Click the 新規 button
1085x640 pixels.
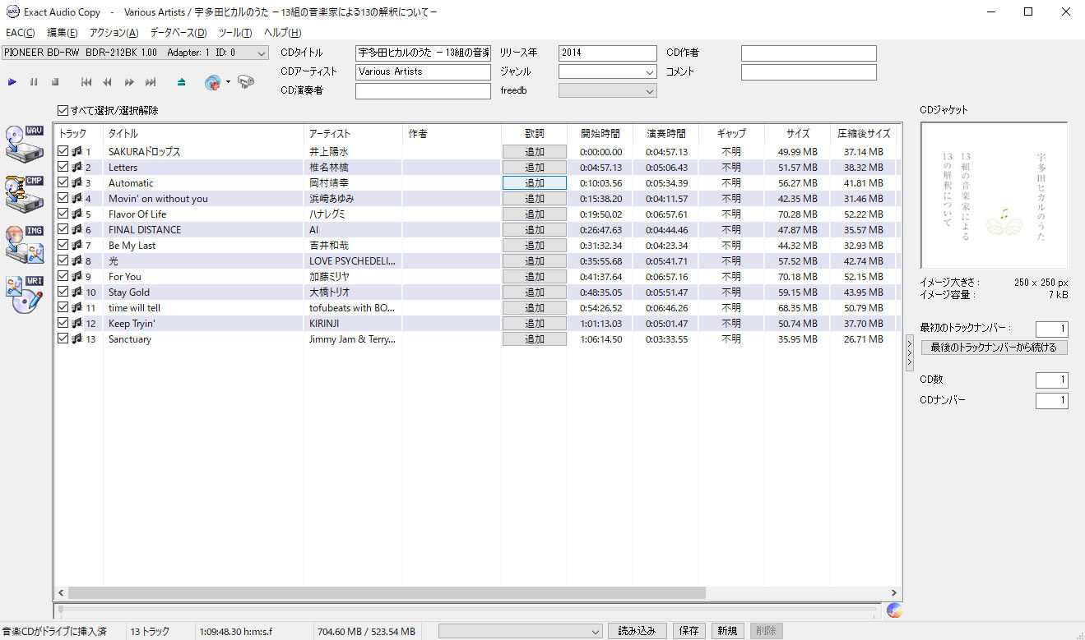[727, 631]
